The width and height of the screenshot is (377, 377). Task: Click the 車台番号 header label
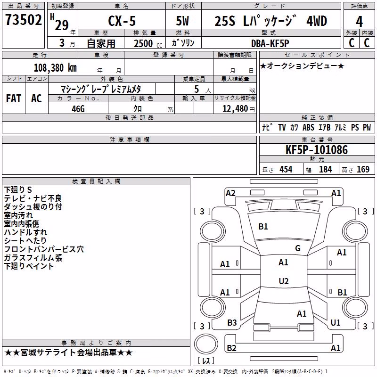[317, 139]
